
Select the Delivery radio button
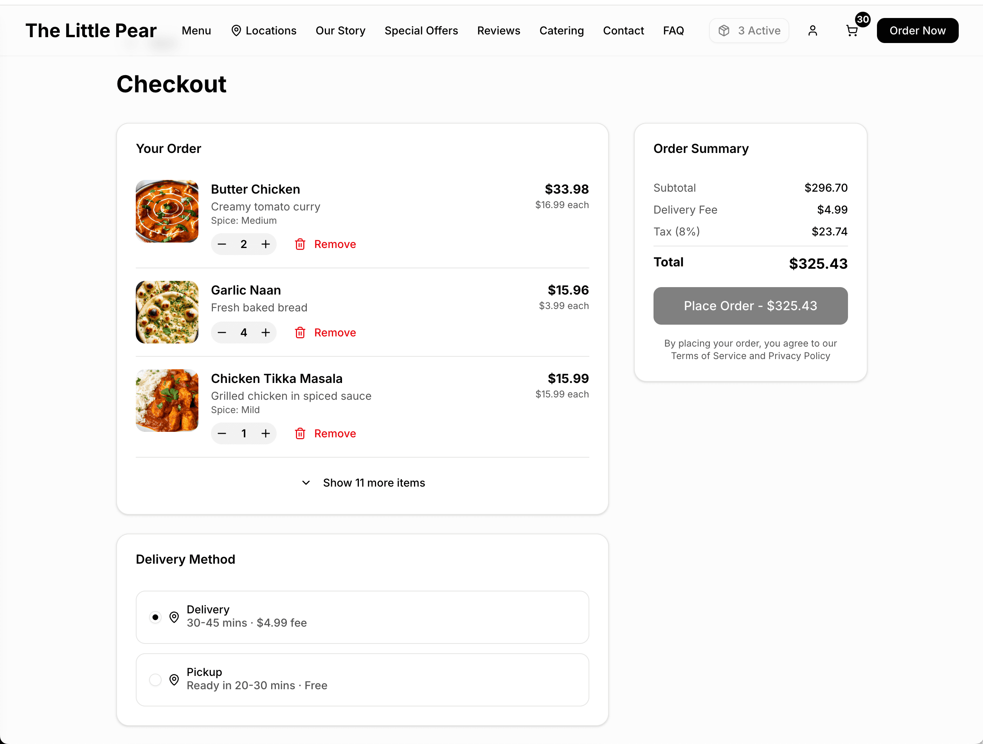coord(155,617)
